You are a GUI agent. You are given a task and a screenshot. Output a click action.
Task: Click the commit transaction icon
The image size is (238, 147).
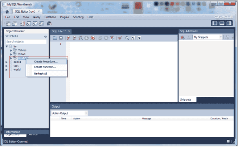tap(100, 38)
